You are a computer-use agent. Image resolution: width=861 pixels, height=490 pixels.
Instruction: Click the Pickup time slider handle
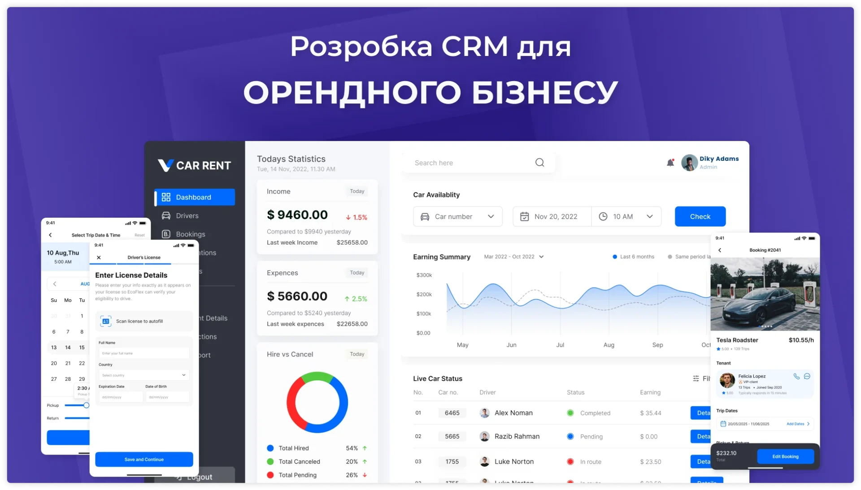click(86, 405)
